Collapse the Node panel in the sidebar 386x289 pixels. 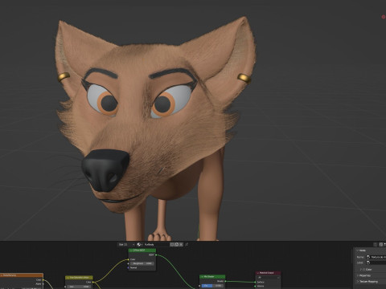click(x=357, y=250)
